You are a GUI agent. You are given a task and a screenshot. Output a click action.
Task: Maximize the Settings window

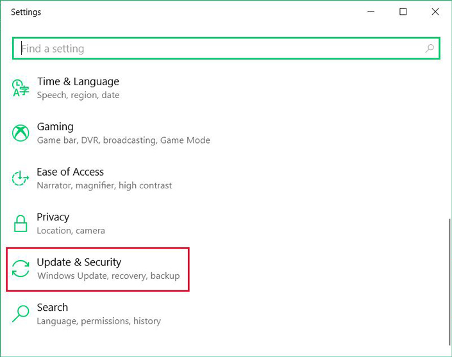coord(403,12)
